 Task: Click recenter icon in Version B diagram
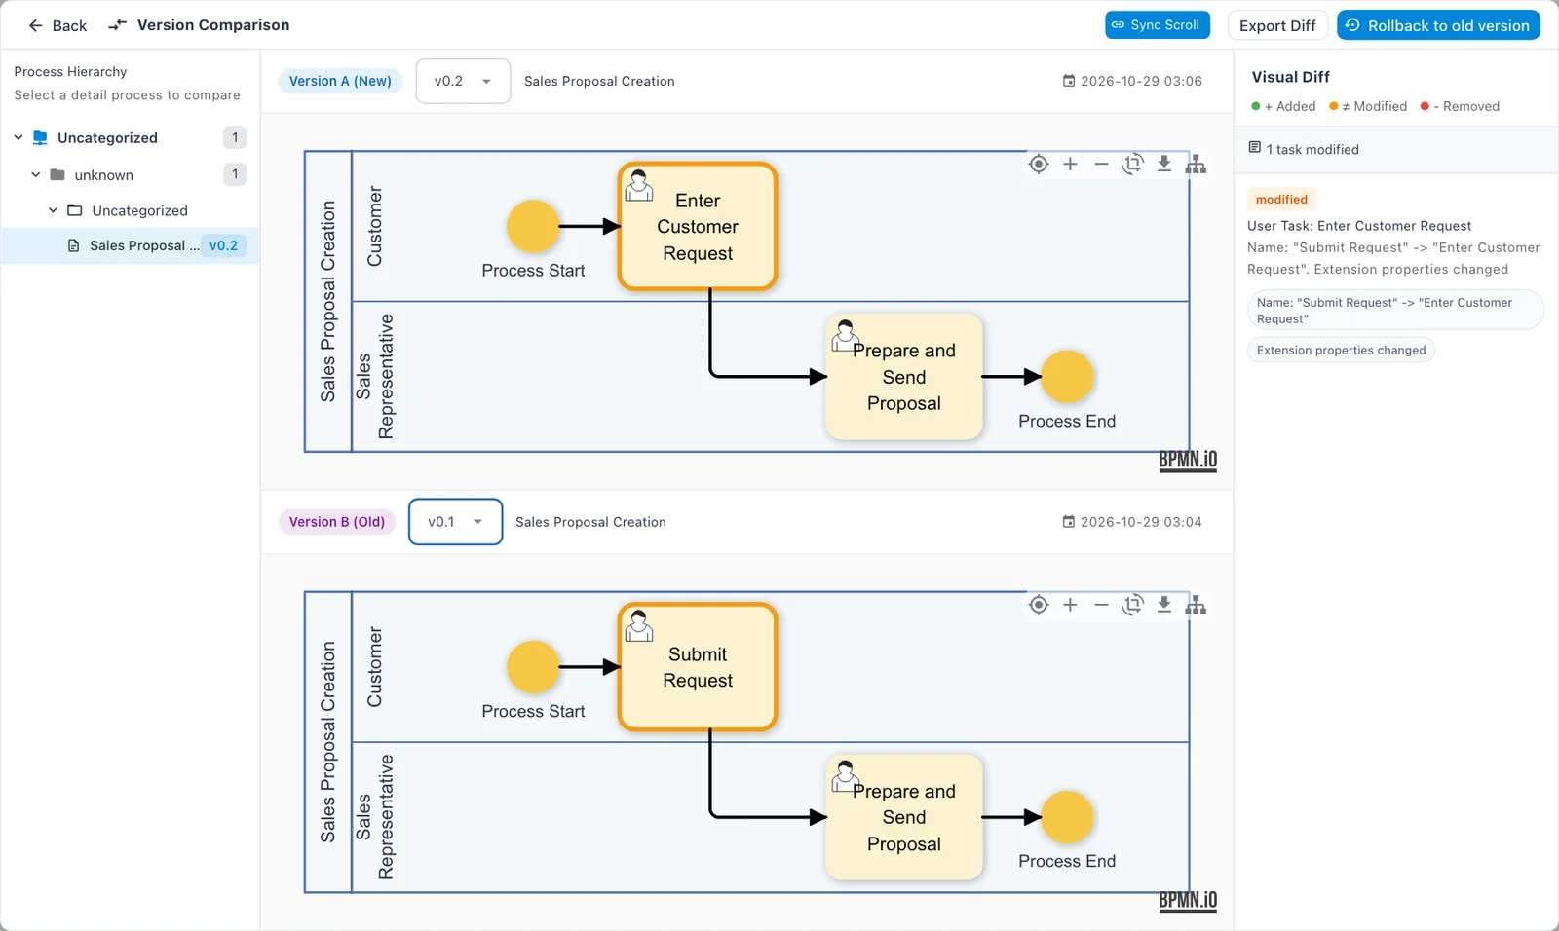(1039, 605)
